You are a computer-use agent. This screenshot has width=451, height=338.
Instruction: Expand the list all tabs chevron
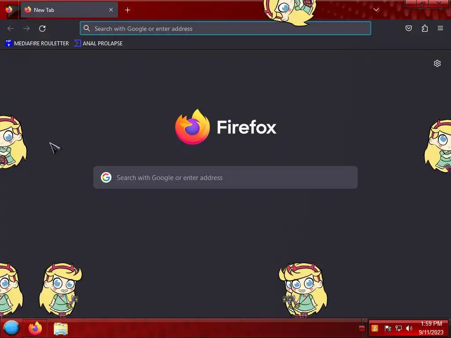coord(376,10)
